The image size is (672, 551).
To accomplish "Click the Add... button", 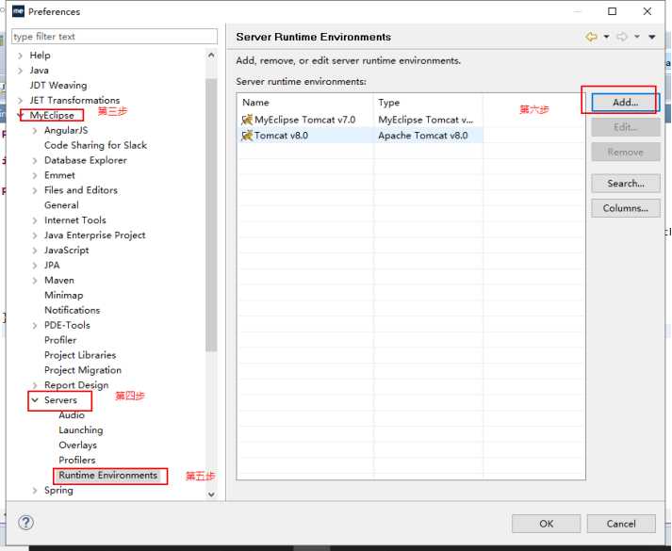I will pos(625,103).
